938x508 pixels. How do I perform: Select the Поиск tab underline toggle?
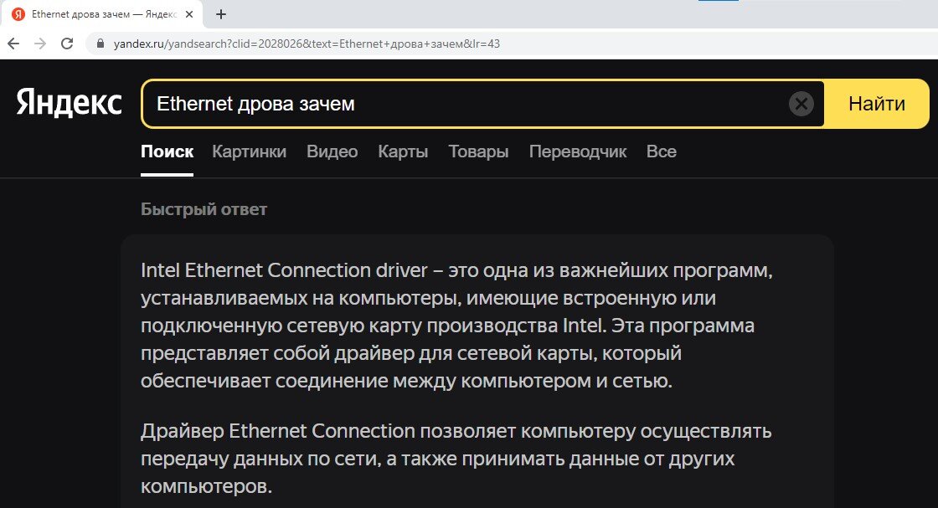click(x=167, y=151)
